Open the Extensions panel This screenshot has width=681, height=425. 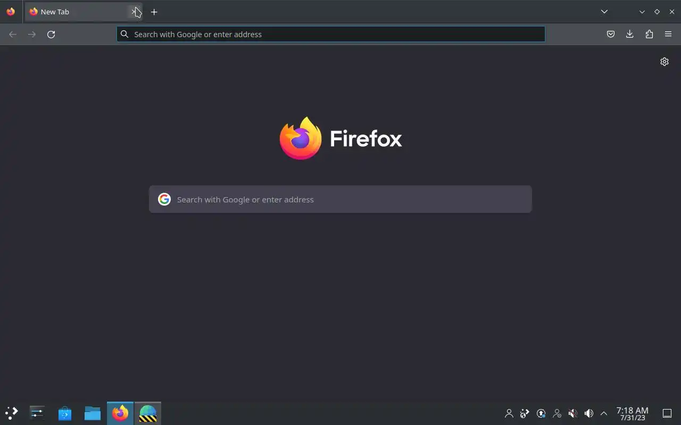(649, 34)
